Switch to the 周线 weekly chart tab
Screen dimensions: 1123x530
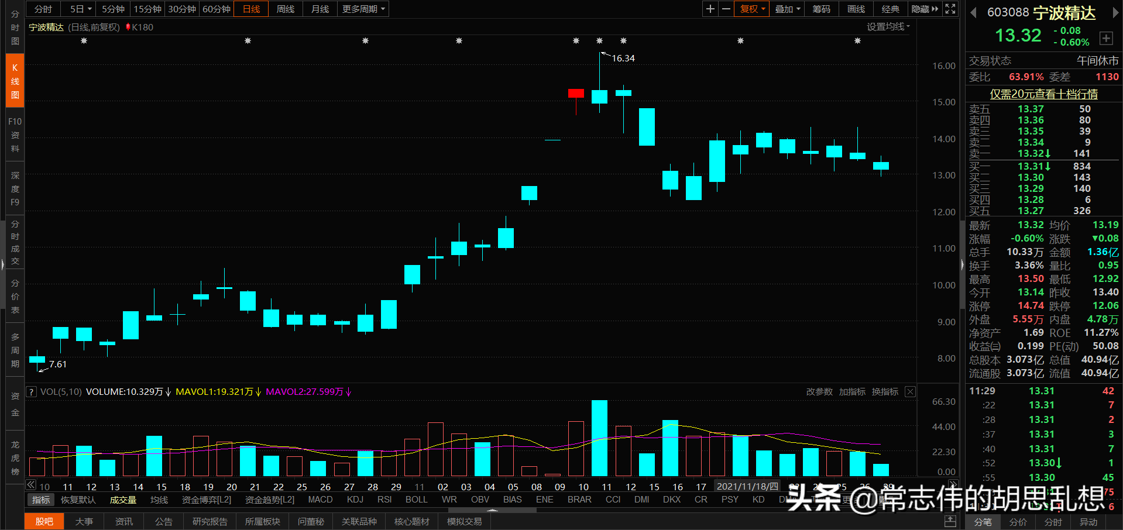(x=285, y=9)
